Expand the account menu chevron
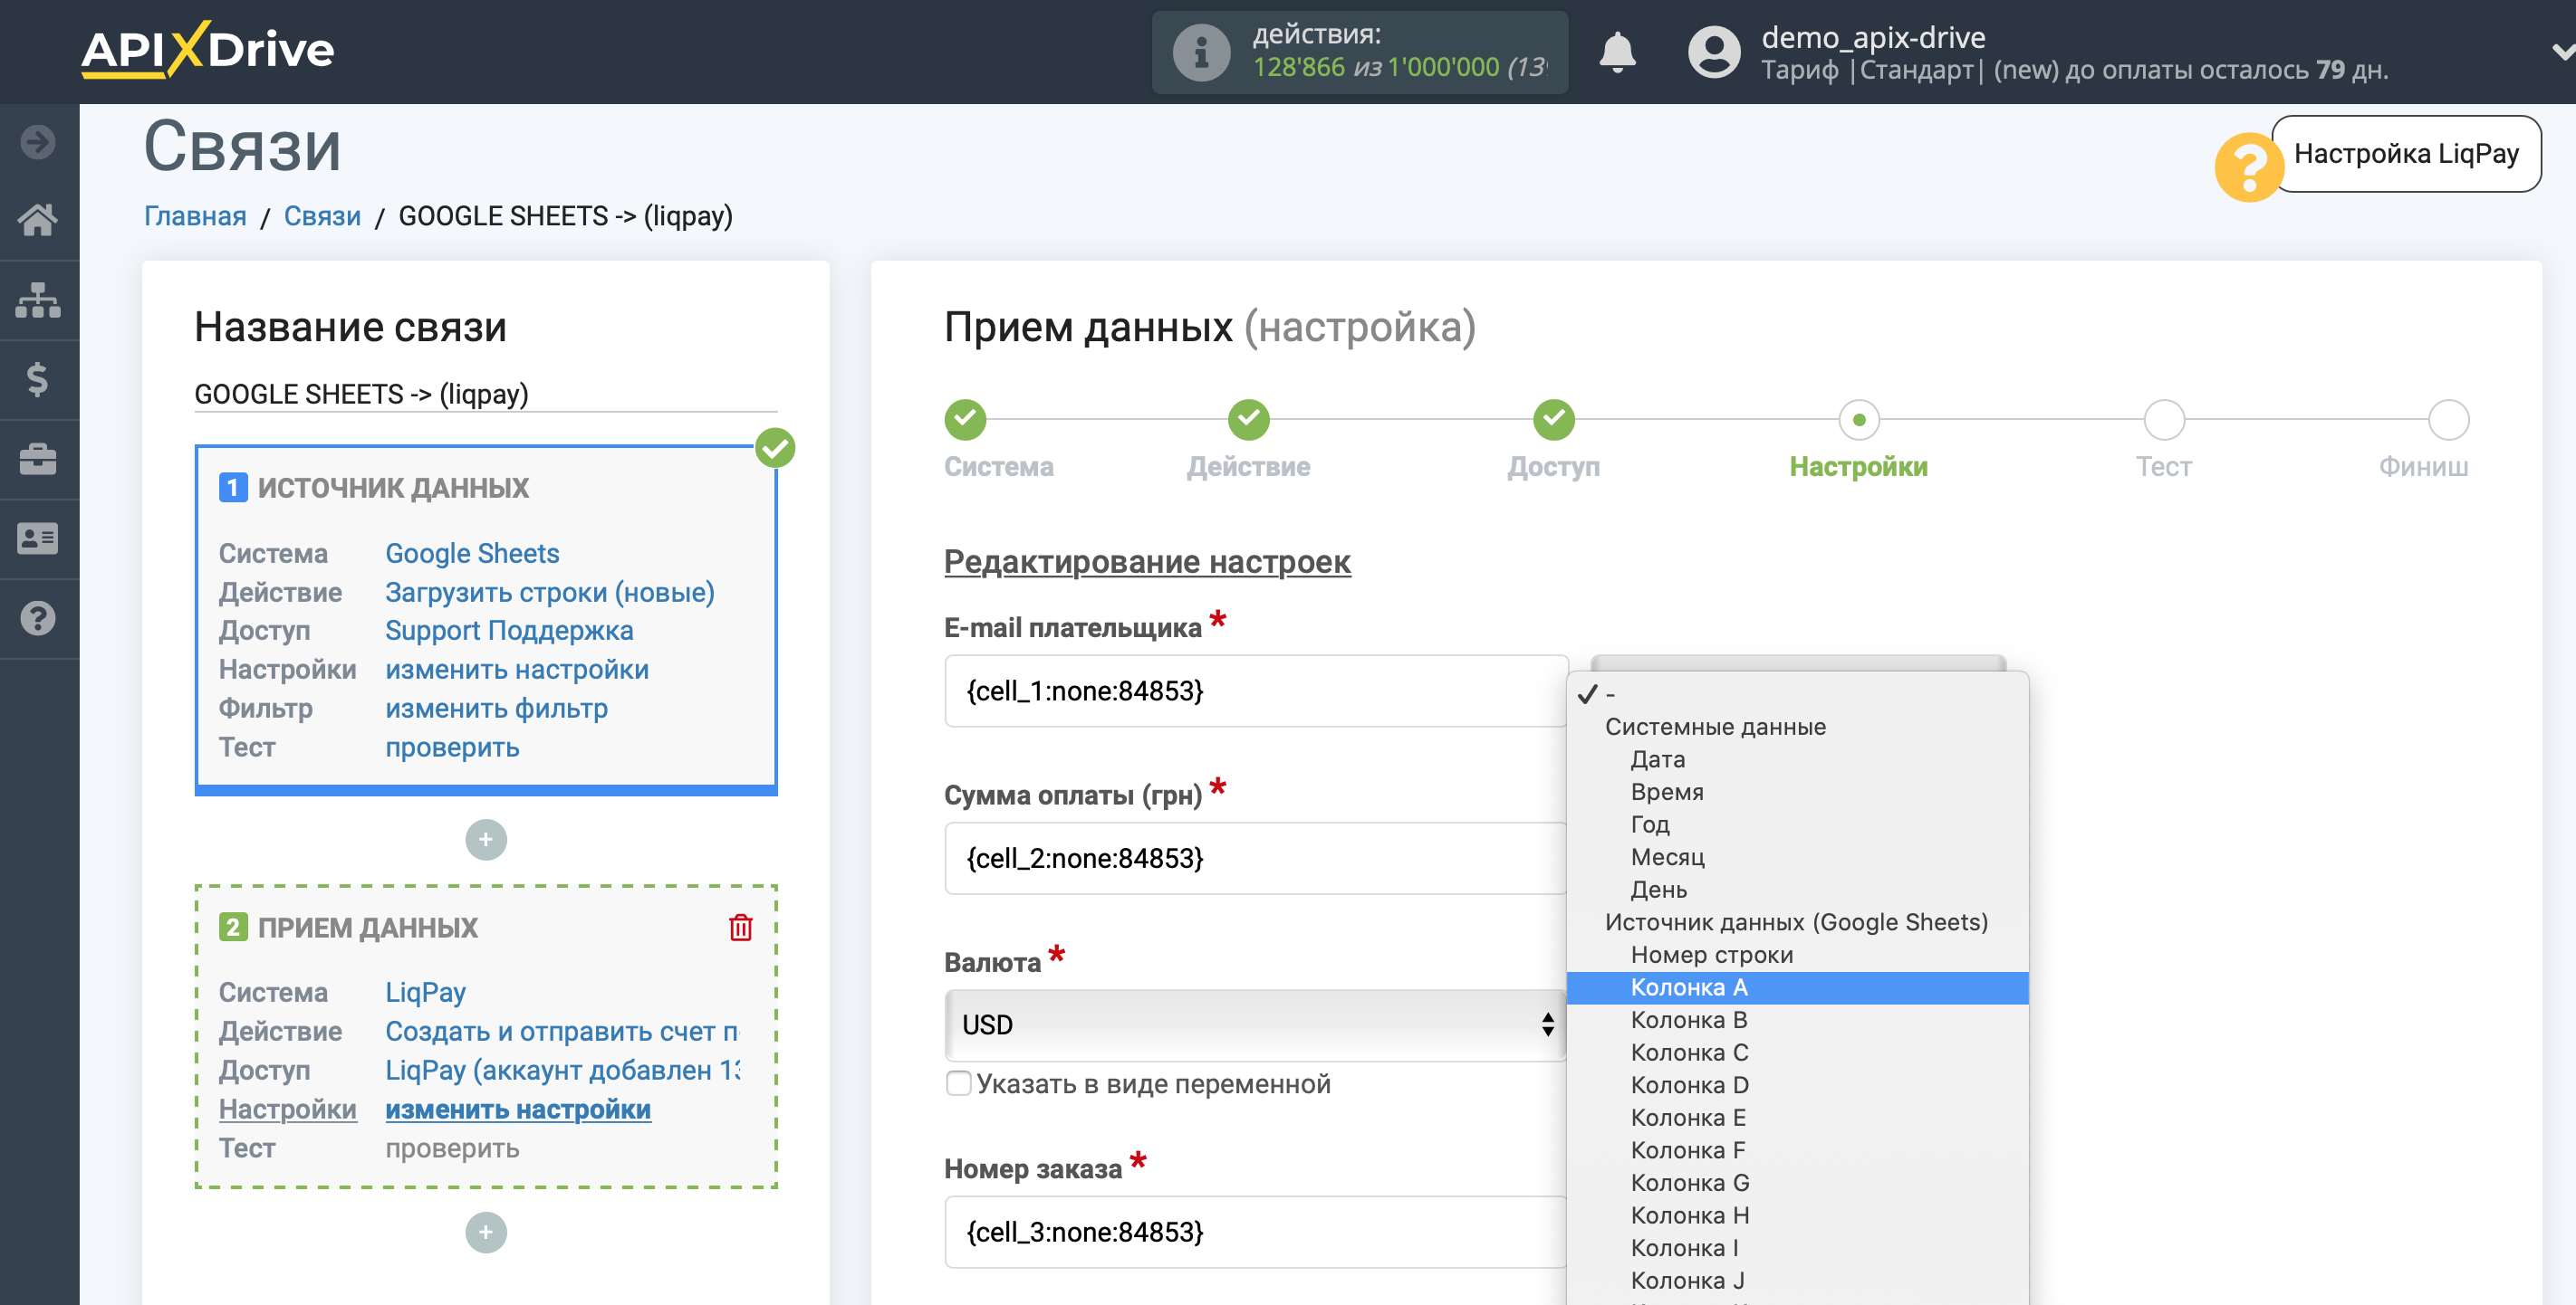Screen dimensions: 2576x1305 (2562, 52)
